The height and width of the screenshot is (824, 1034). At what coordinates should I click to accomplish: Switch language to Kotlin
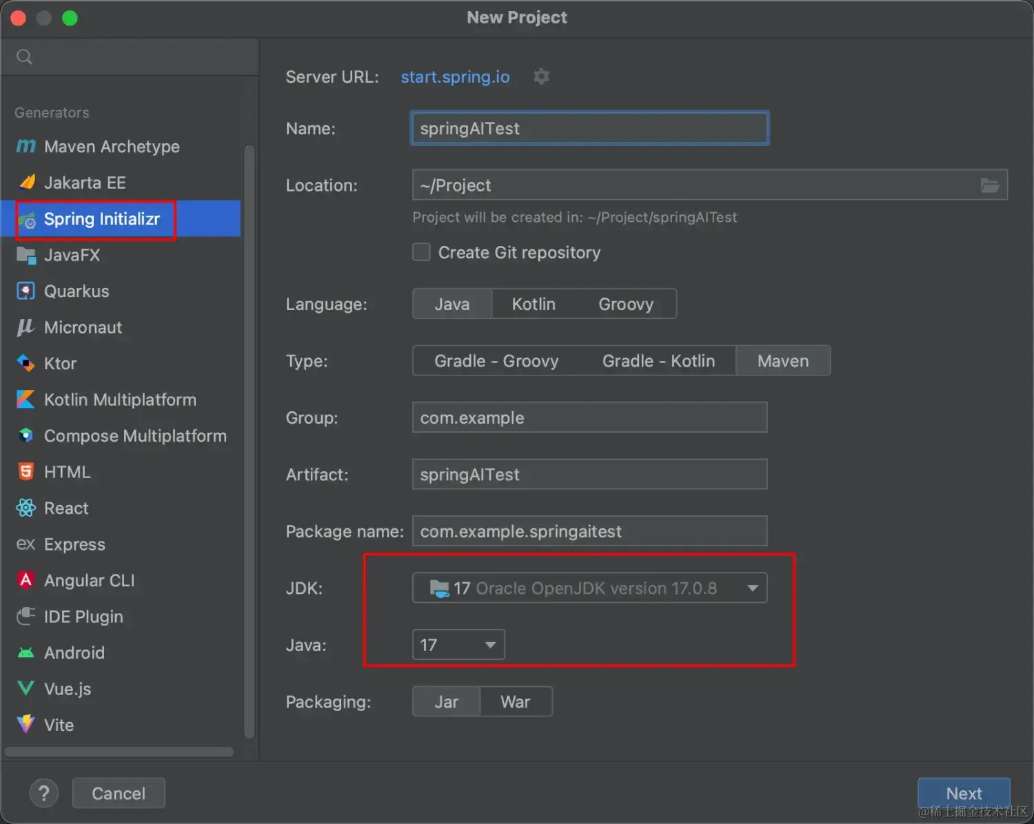pos(534,304)
